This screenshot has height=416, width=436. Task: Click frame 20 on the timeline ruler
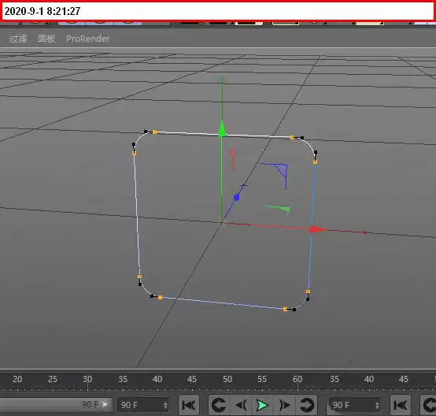(x=17, y=379)
